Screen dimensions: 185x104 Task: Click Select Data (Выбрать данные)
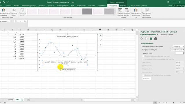pos(127,12)
